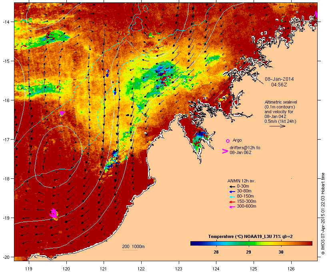
Task: Click the red 150-300m legend arrow
Action: [232, 202]
